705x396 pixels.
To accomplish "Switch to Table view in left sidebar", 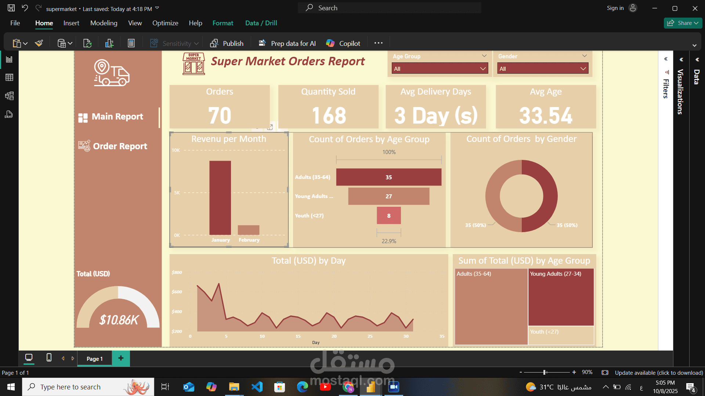I will click(x=9, y=77).
